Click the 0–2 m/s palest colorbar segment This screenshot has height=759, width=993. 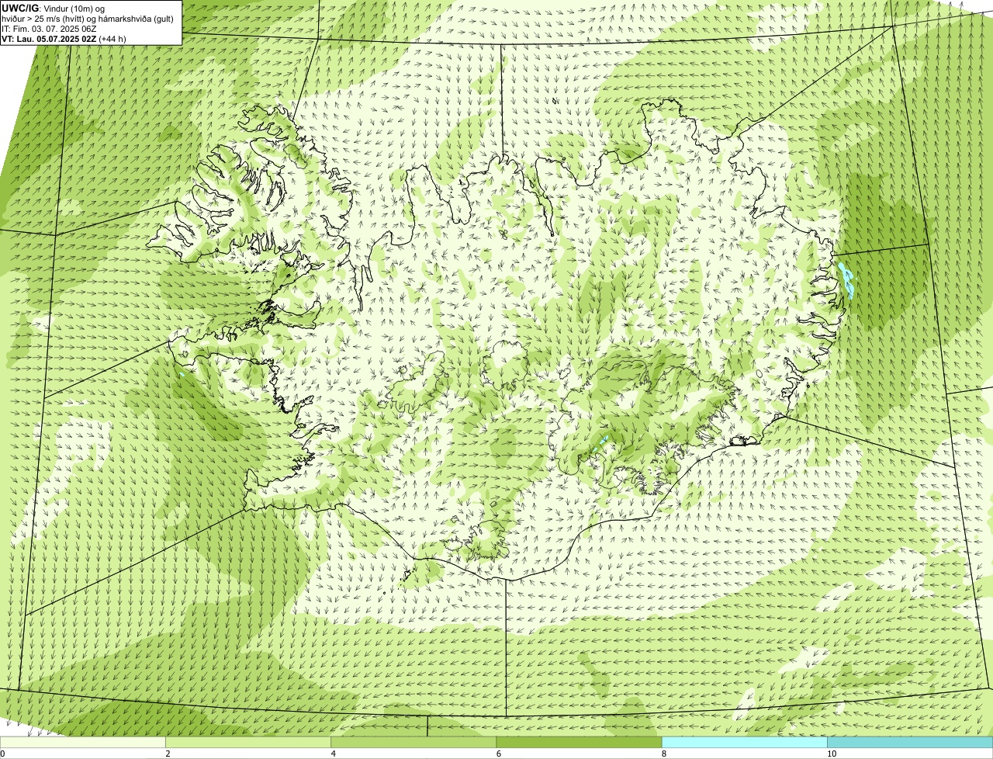(x=83, y=743)
